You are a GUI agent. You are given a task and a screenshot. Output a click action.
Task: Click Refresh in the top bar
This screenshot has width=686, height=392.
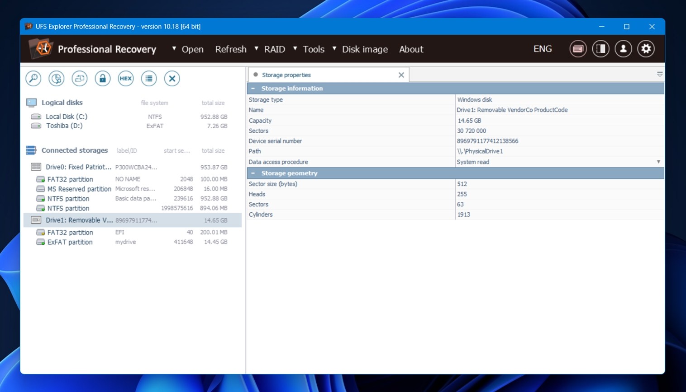(x=231, y=49)
